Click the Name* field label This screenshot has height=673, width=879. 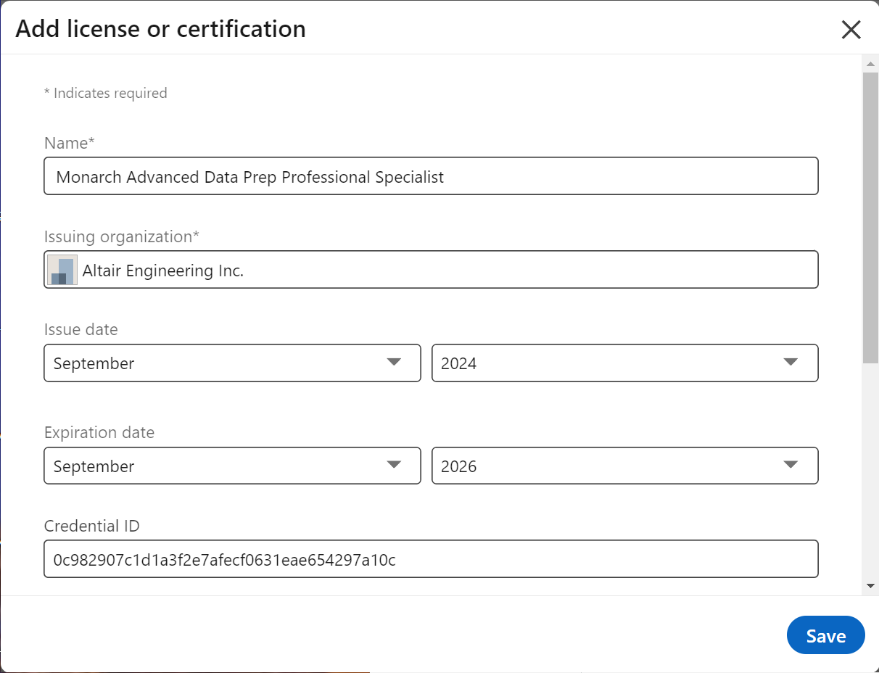(70, 143)
